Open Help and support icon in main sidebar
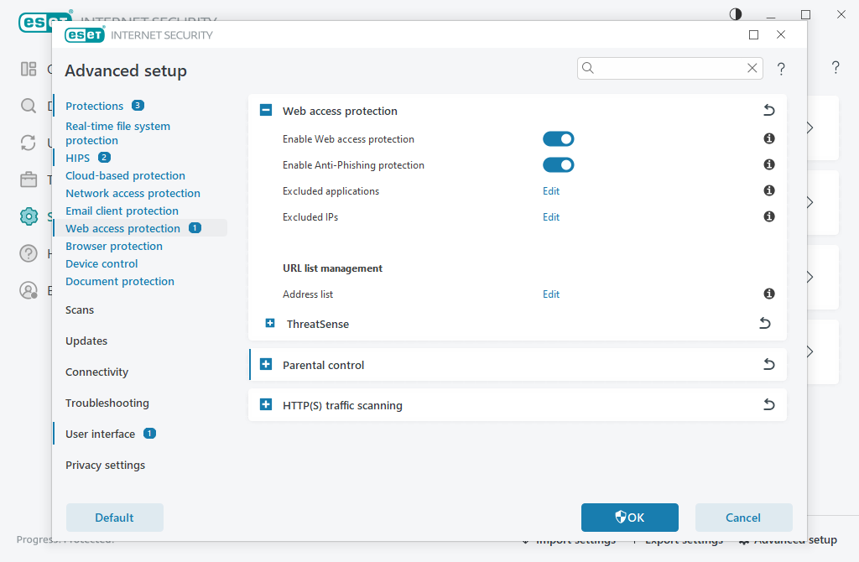This screenshot has width=859, height=562. pos(29,253)
